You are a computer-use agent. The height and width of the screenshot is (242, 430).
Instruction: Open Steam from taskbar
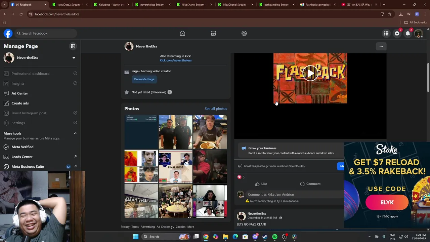pyautogui.click(x=265, y=237)
